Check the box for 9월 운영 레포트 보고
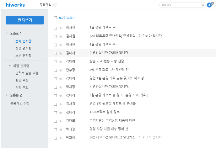216x148 pixels. coord(55,28)
